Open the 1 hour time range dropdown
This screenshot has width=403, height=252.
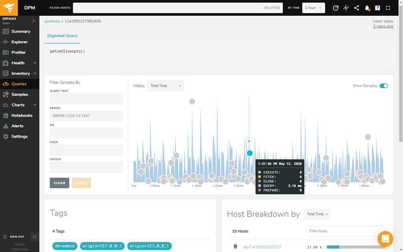pos(313,7)
